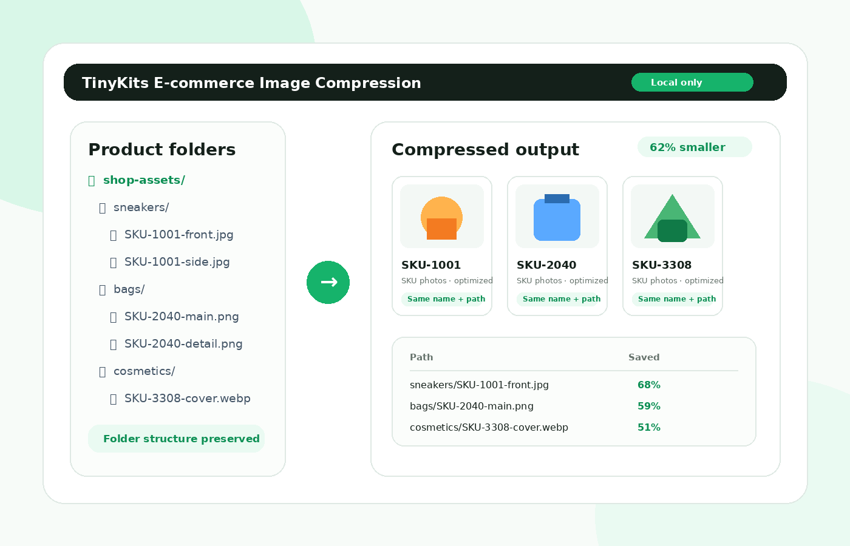The width and height of the screenshot is (850, 546).
Task: Select the cosmetics/ folder
Action: pos(144,371)
